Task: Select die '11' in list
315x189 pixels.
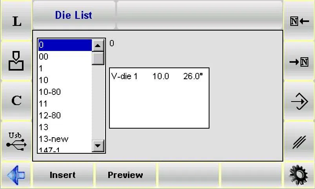Action: [x=65, y=104]
